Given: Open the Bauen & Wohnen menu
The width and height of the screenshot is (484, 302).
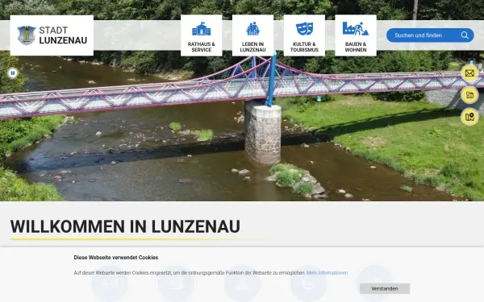Looking at the screenshot, I should 356,35.
